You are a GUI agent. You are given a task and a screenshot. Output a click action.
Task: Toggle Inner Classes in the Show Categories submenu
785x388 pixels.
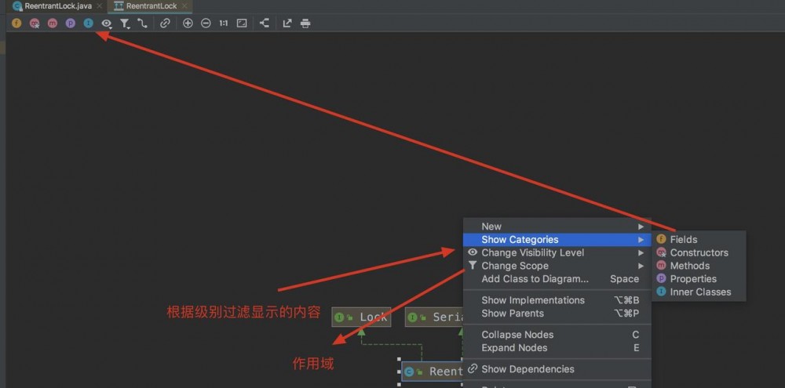click(x=699, y=292)
